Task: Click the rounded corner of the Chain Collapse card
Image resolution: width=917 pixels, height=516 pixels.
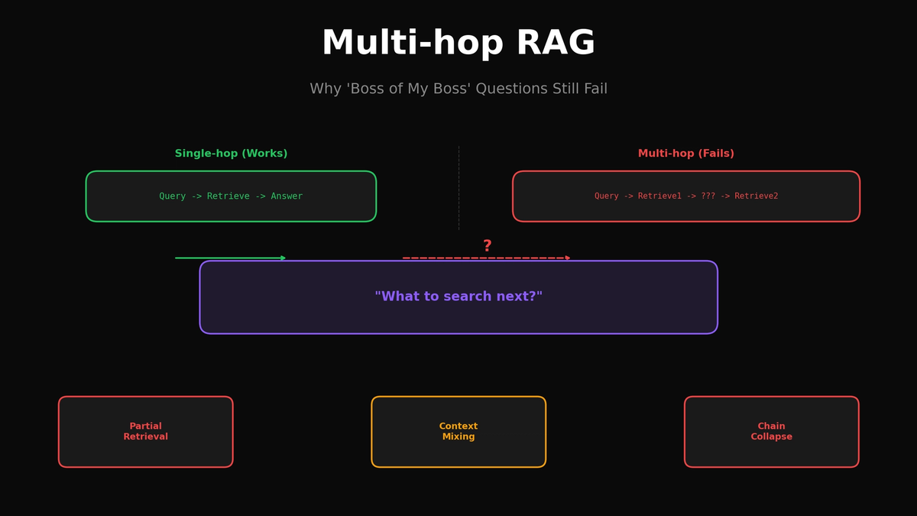Action: pos(688,398)
